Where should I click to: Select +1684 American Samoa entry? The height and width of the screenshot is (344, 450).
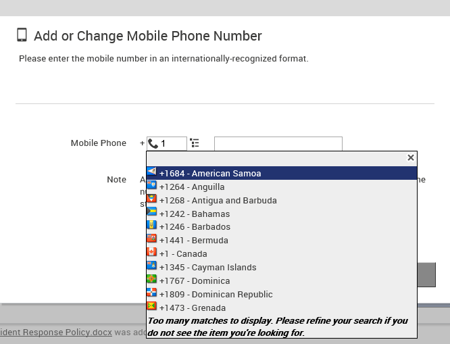[x=282, y=173]
